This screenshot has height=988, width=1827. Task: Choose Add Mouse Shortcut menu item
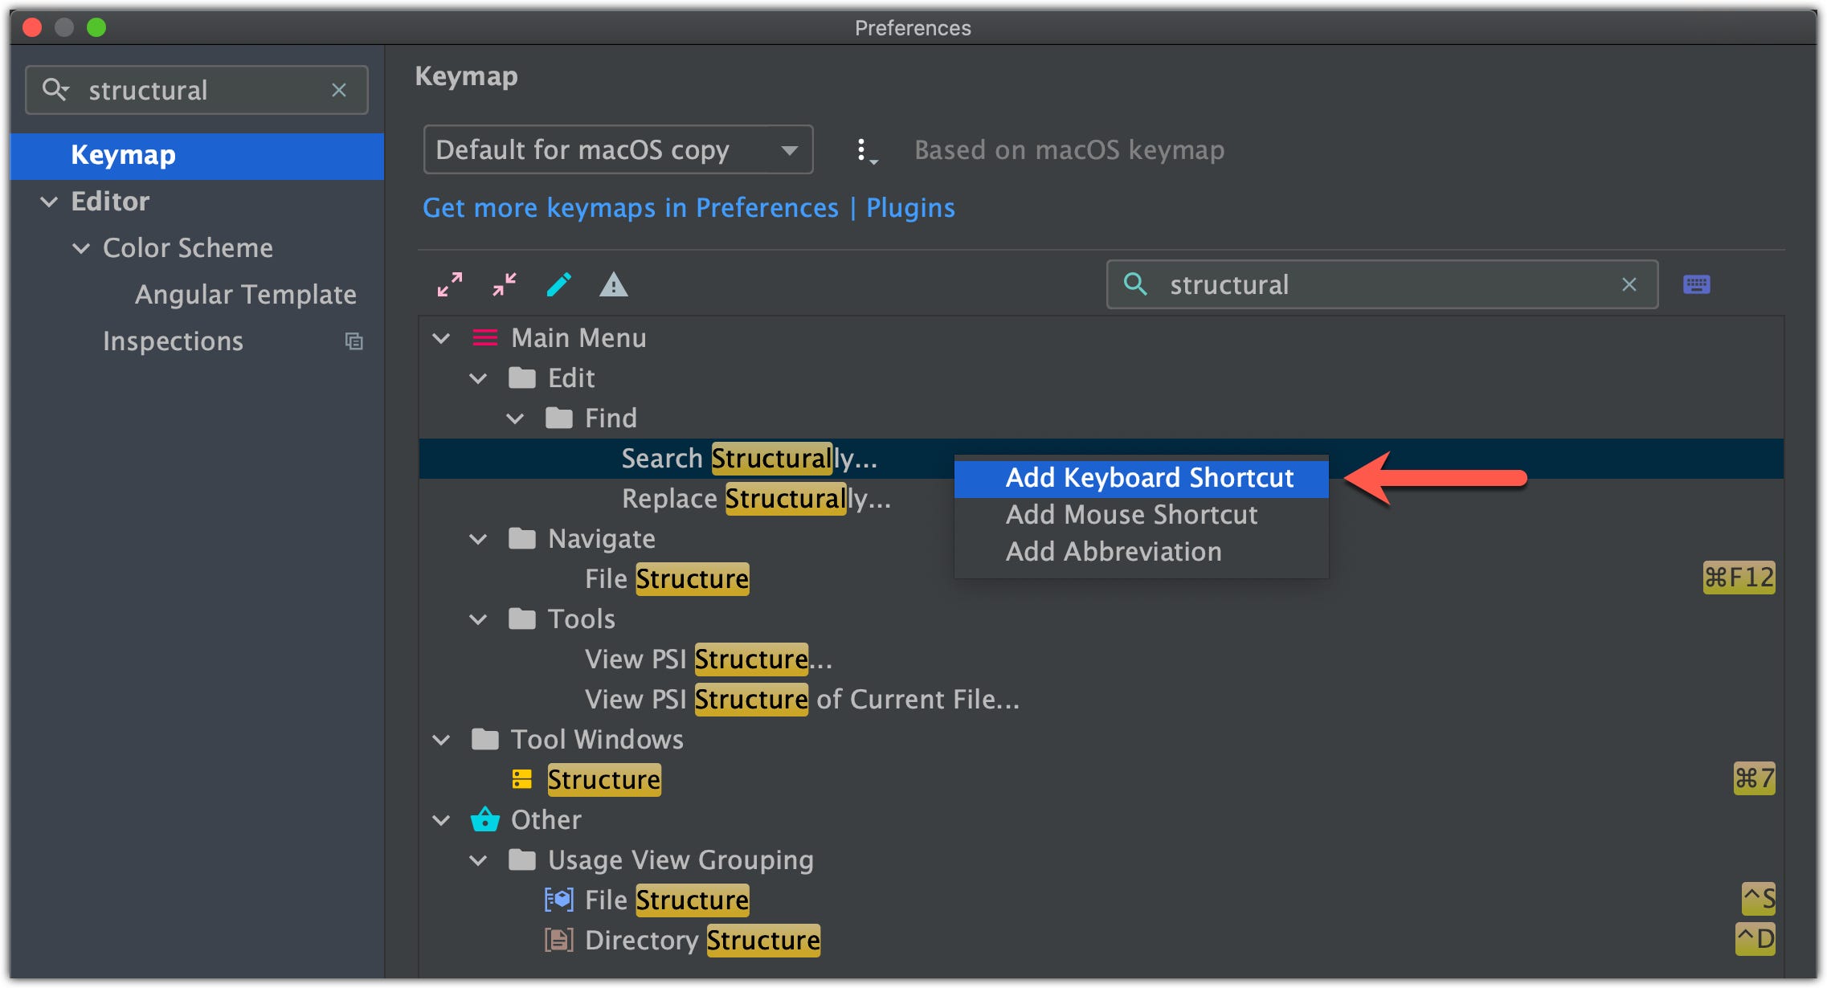tap(1130, 515)
